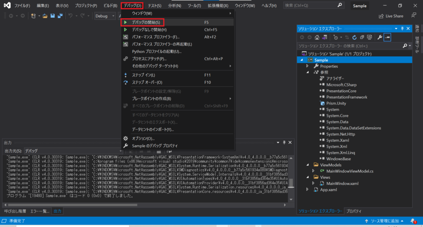This screenshot has height=227, width=423.
Task: Pin the Solution Explorer panel
Action: (x=402, y=29)
